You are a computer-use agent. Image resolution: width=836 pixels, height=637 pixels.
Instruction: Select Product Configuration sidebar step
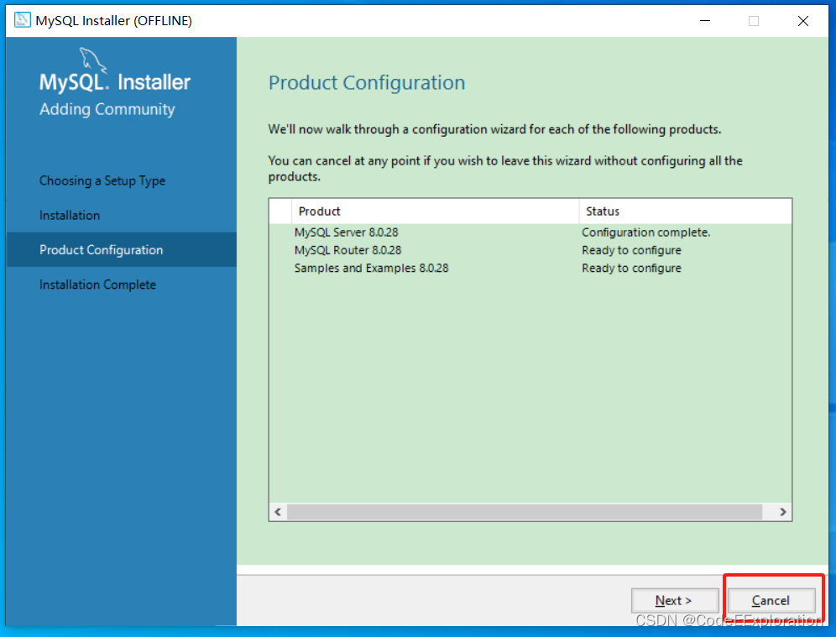122,249
